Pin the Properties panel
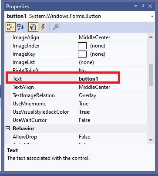The image size is (158, 176). coord(143,6)
